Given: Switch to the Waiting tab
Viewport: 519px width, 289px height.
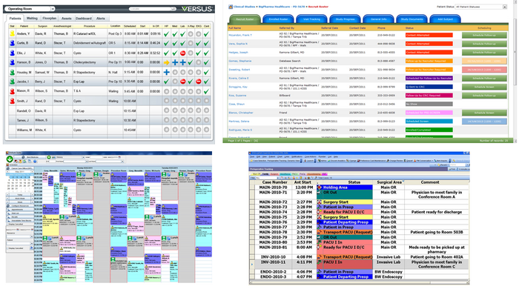Looking at the screenshot, I should pyautogui.click(x=32, y=19).
